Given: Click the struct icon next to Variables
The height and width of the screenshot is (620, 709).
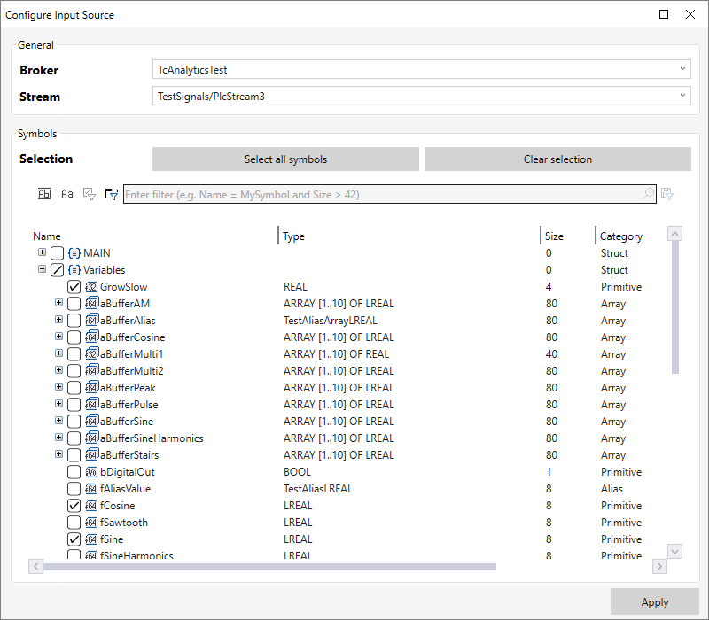Looking at the screenshot, I should (74, 270).
